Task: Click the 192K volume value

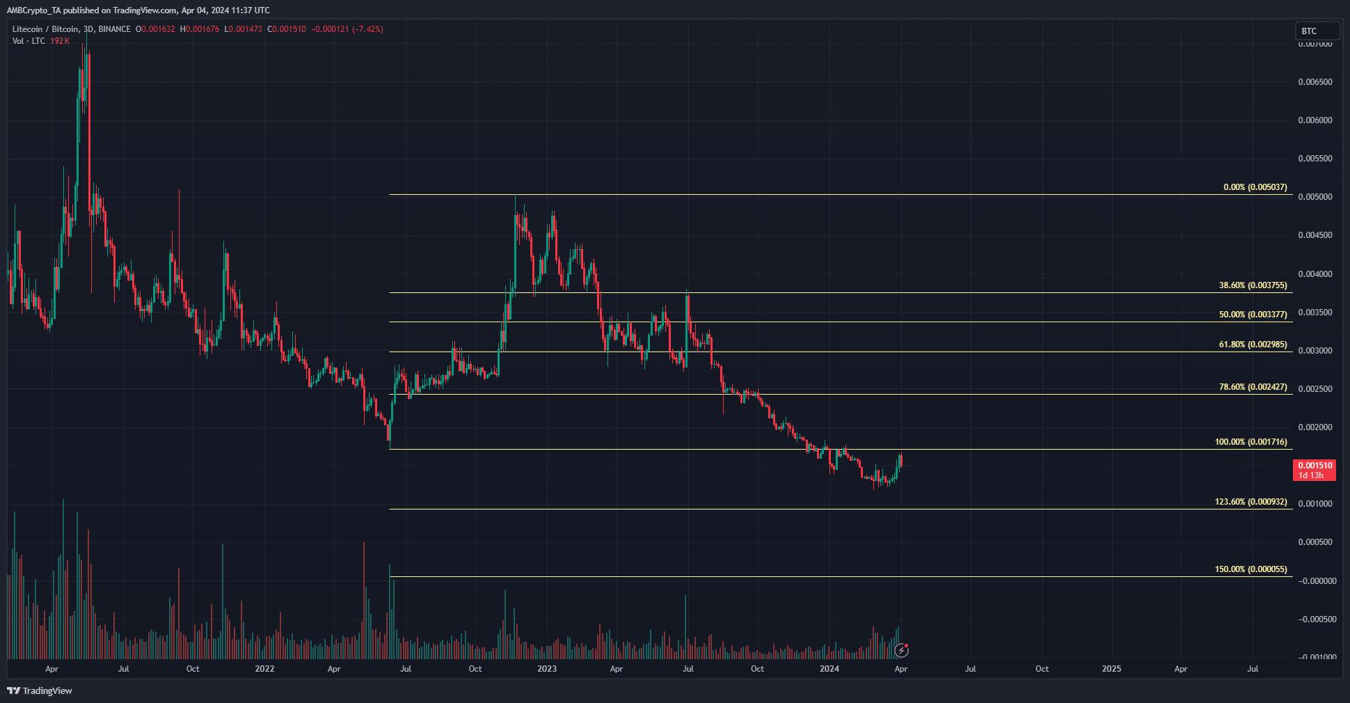Action: pyautogui.click(x=60, y=41)
